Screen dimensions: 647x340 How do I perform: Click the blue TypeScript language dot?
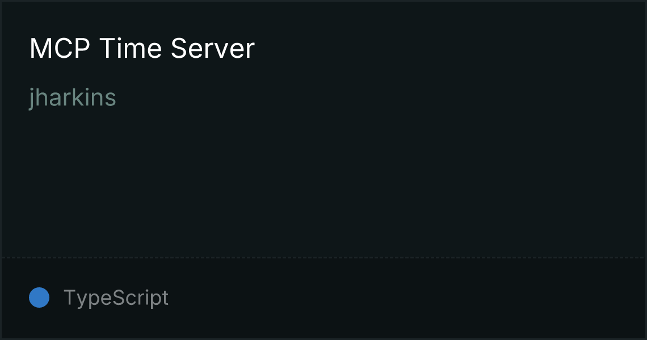pos(39,297)
